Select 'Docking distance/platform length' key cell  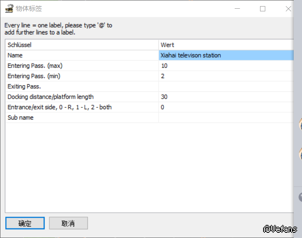(x=82, y=97)
